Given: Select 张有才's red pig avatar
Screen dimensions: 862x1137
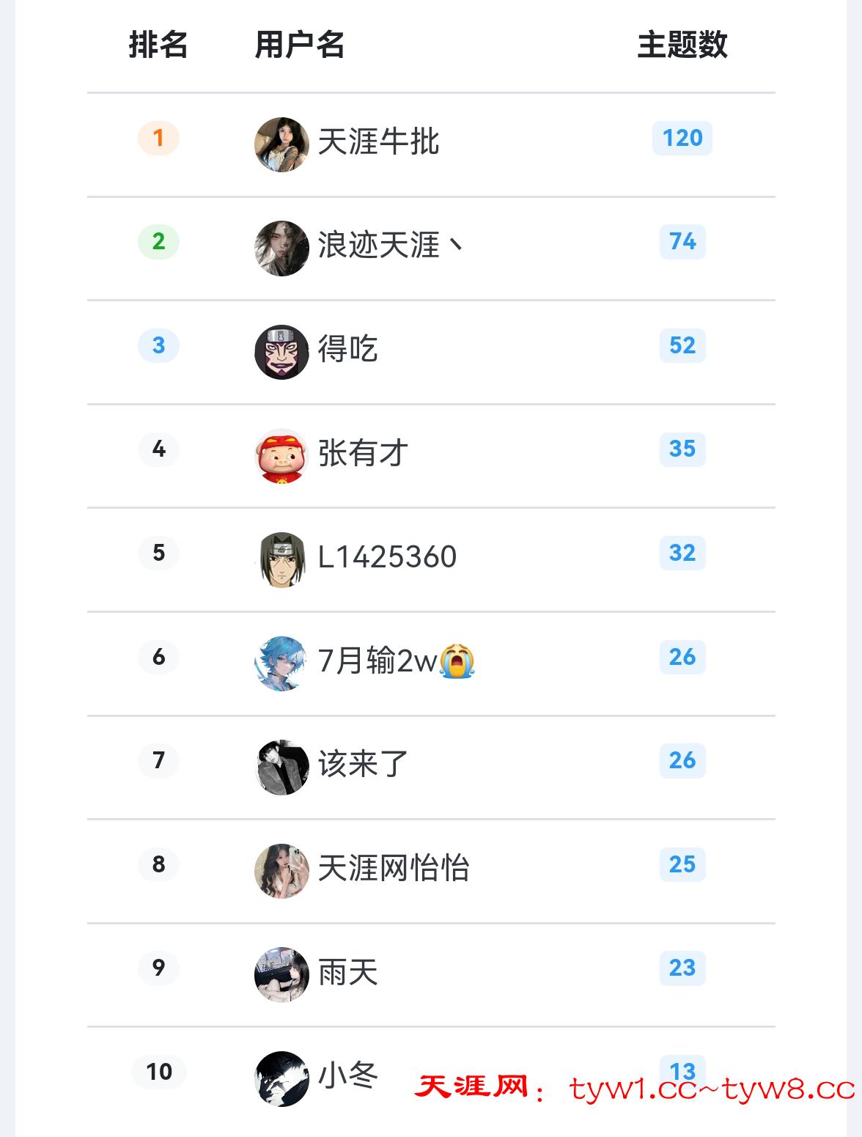Looking at the screenshot, I should click(x=281, y=456).
